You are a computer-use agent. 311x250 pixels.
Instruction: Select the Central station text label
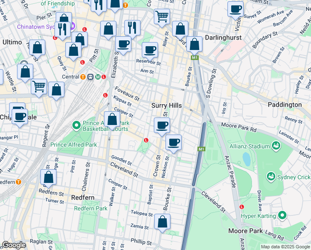[70, 77]
